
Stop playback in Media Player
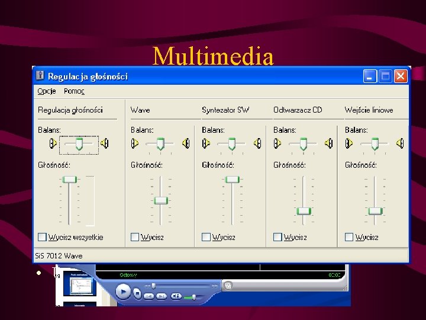tap(137, 293)
